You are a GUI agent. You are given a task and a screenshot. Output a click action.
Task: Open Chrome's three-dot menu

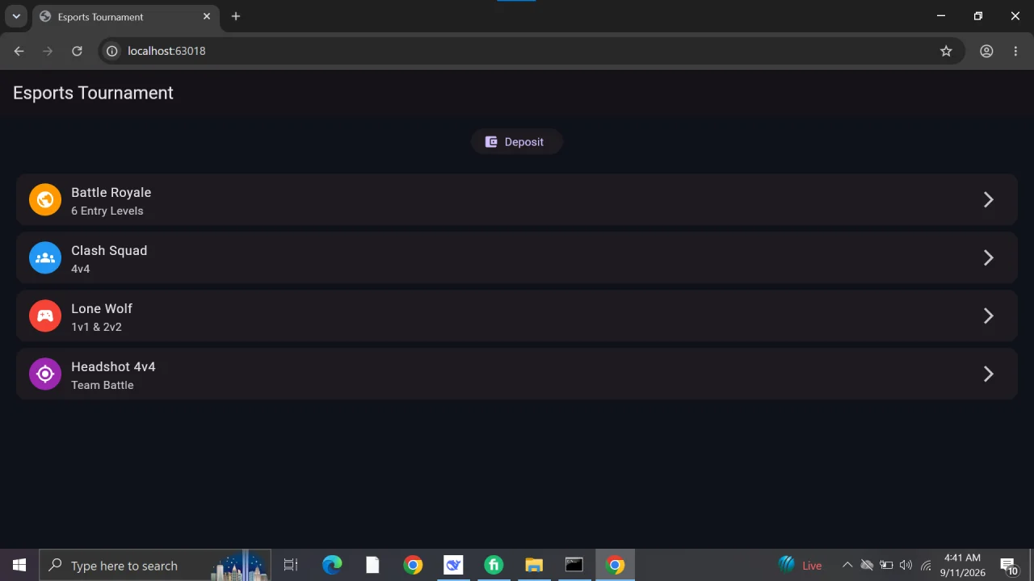click(1015, 51)
